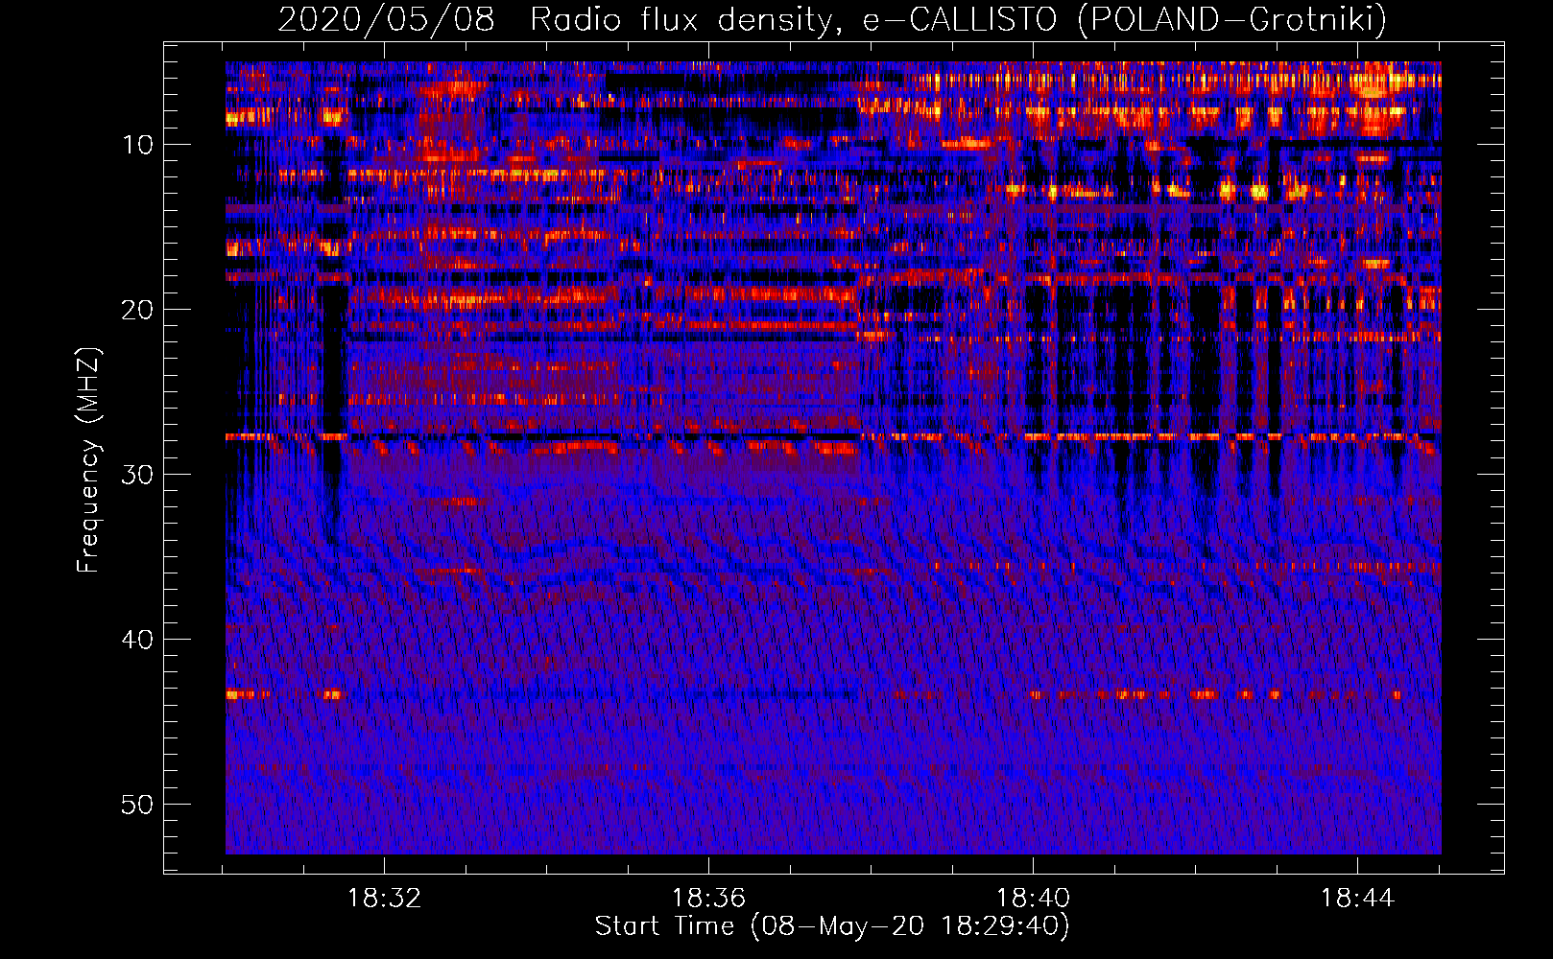Click the '20' frequency tick label
Screen dimensions: 1553x959
pos(138,310)
